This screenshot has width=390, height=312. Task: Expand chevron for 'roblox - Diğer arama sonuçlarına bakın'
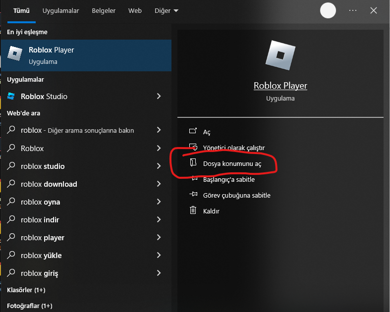coord(159,130)
